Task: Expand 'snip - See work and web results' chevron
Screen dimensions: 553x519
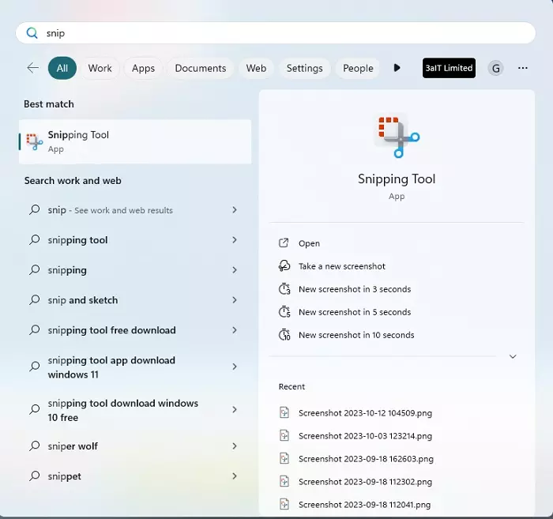Action: click(x=234, y=210)
